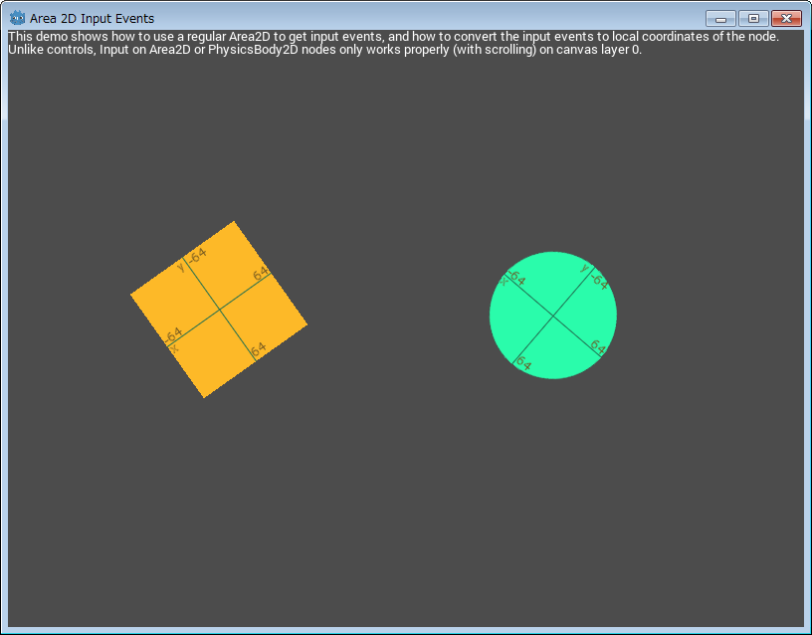
Task: Click the bottom "64" label on the orange square
Action: 259,349
